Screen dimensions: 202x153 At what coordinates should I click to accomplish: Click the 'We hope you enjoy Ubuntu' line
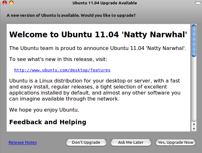pos(44,110)
